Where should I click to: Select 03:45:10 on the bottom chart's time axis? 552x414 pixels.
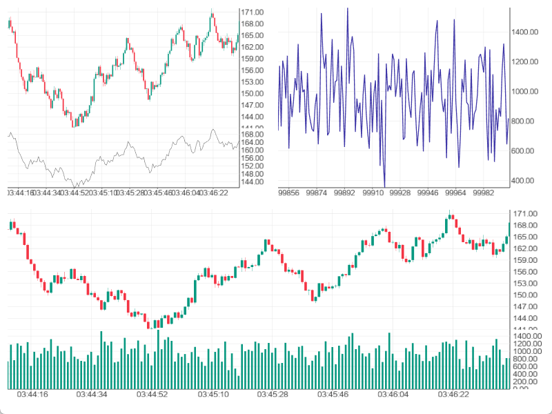click(213, 394)
